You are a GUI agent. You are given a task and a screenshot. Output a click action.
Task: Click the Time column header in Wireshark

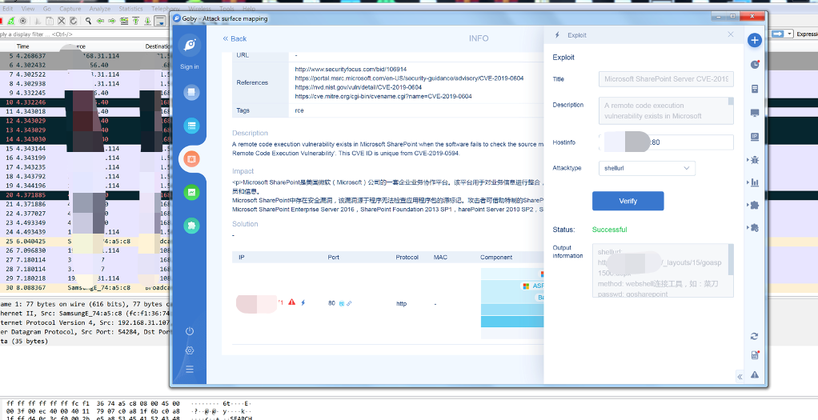(23, 46)
